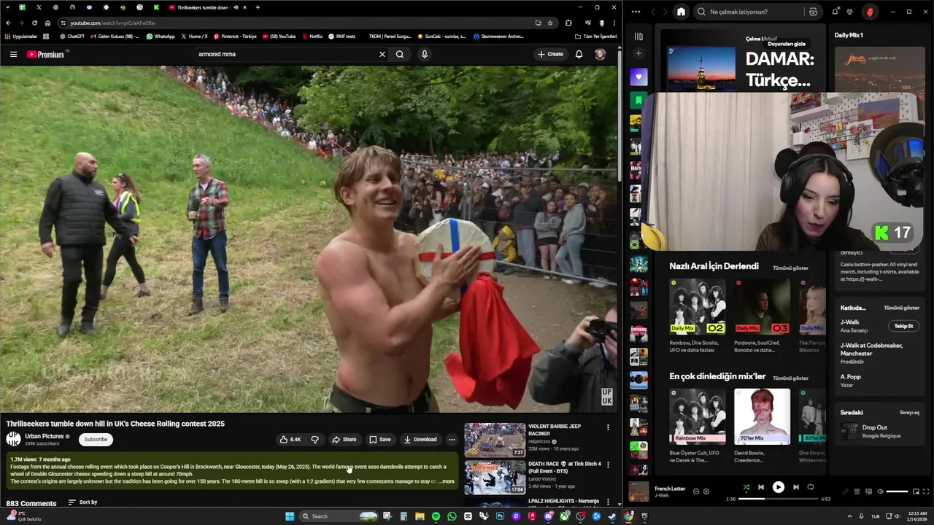Show all En çok dinlediğin mix'ler
Viewport: 934px width, 525px height.
[x=790, y=378]
